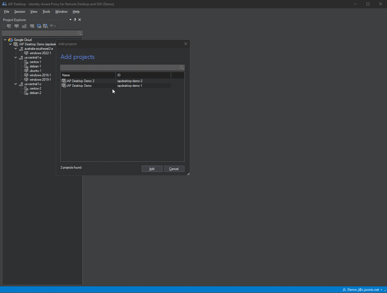
Task: Click the project icon beside iapdesktop-demo-1 row
Action: tap(64, 86)
